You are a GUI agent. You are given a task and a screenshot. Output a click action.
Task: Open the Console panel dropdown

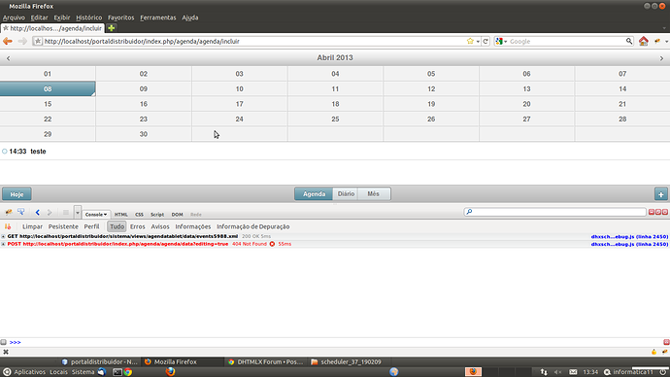point(96,214)
